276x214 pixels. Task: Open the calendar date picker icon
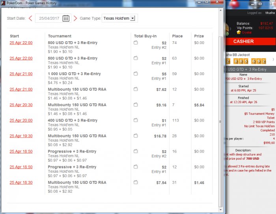(x=66, y=18)
